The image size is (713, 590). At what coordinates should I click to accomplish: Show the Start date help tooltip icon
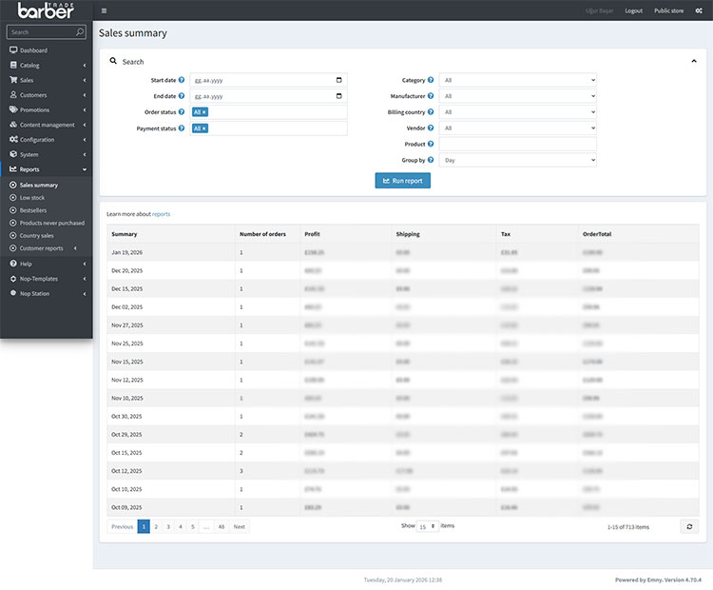click(182, 80)
